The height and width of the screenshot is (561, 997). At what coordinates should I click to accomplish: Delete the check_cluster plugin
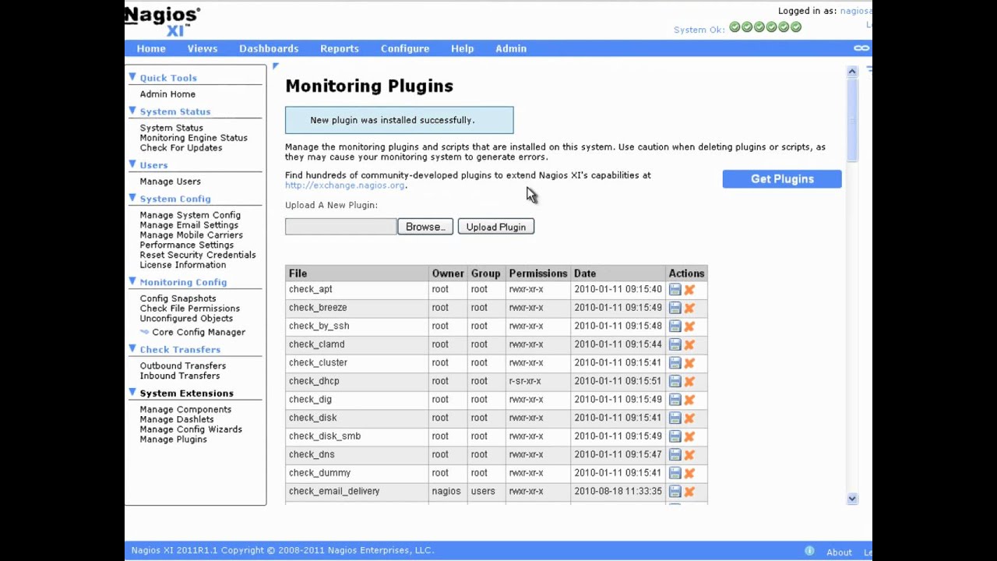[x=689, y=362]
